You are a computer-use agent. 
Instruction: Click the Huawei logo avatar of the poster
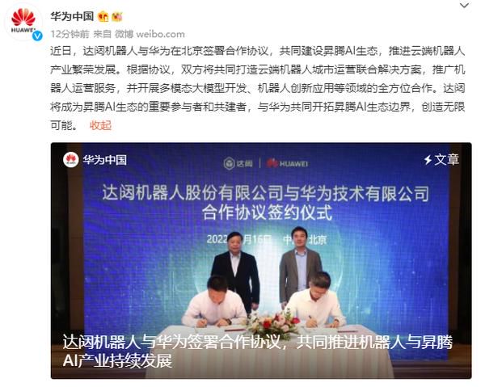pyautogui.click(x=23, y=22)
